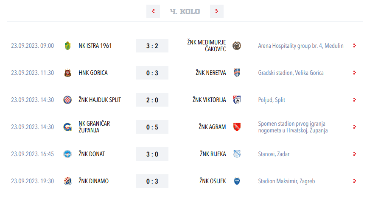Click the NK Graničar Županja crest
367x198 pixels.
click(67, 127)
